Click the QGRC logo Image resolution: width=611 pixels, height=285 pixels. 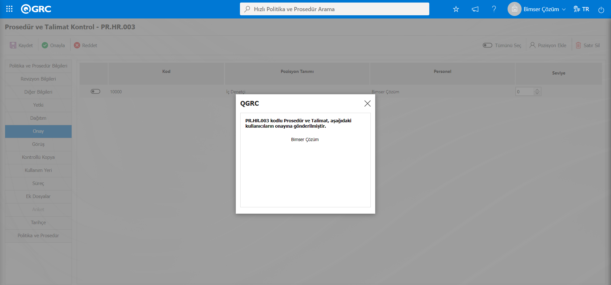36,9
